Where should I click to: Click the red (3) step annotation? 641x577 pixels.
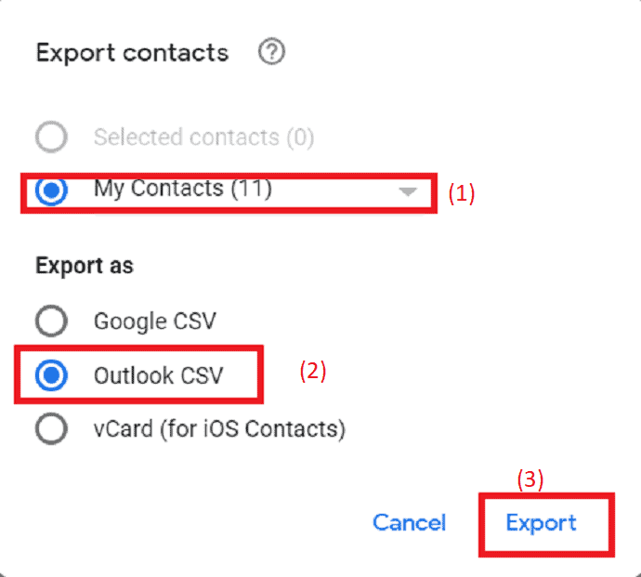530,479
